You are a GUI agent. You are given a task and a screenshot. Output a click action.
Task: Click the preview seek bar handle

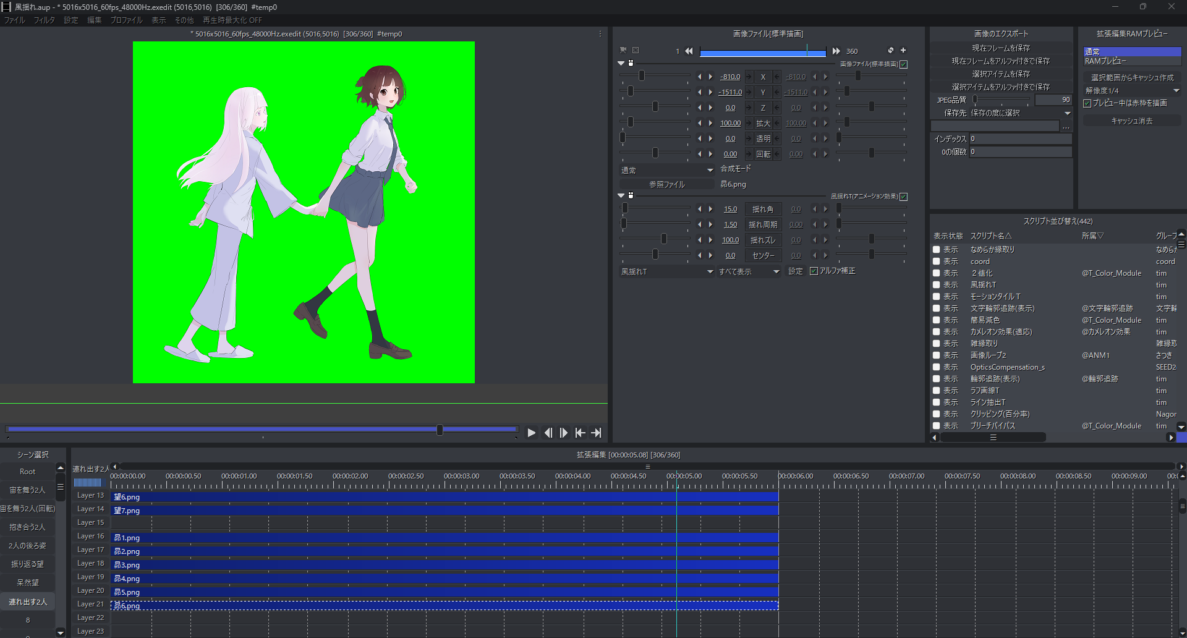tap(440, 430)
